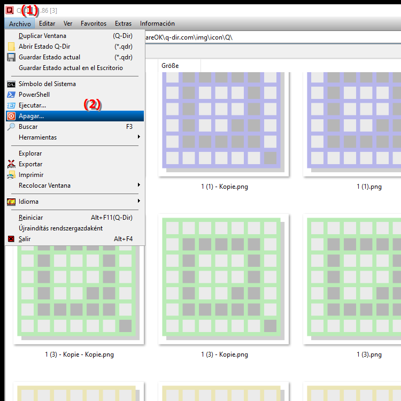Click the folder icon beside Abrir Estado Q-Dir

pos(11,47)
